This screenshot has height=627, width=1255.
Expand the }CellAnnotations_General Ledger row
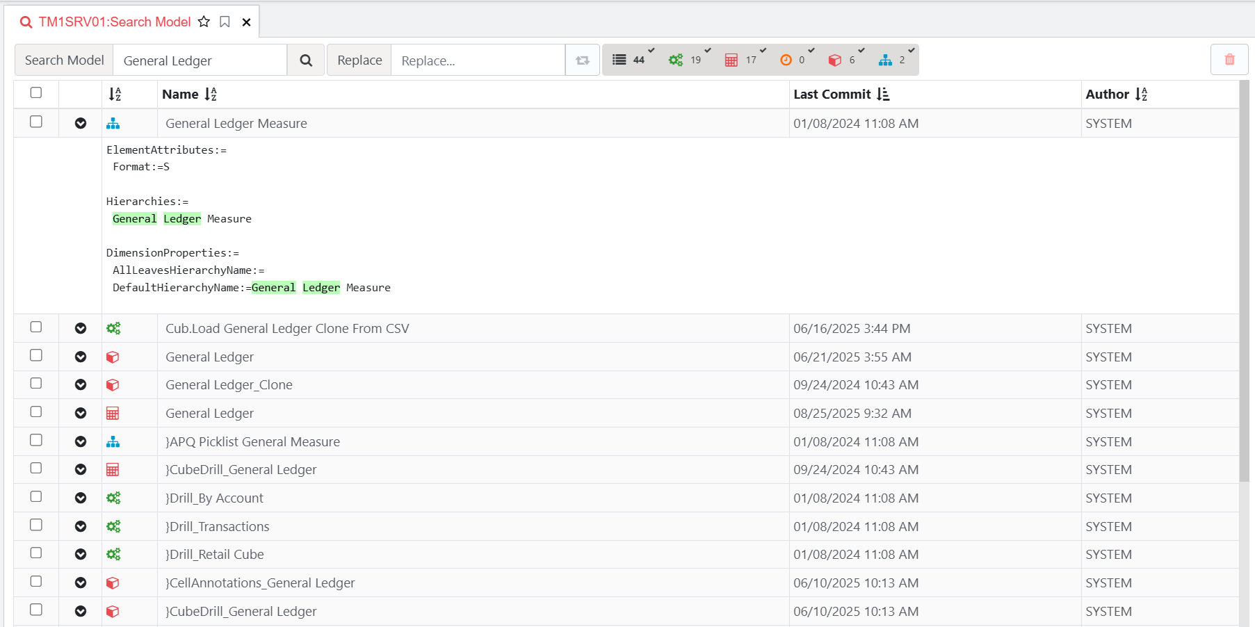[x=81, y=583]
